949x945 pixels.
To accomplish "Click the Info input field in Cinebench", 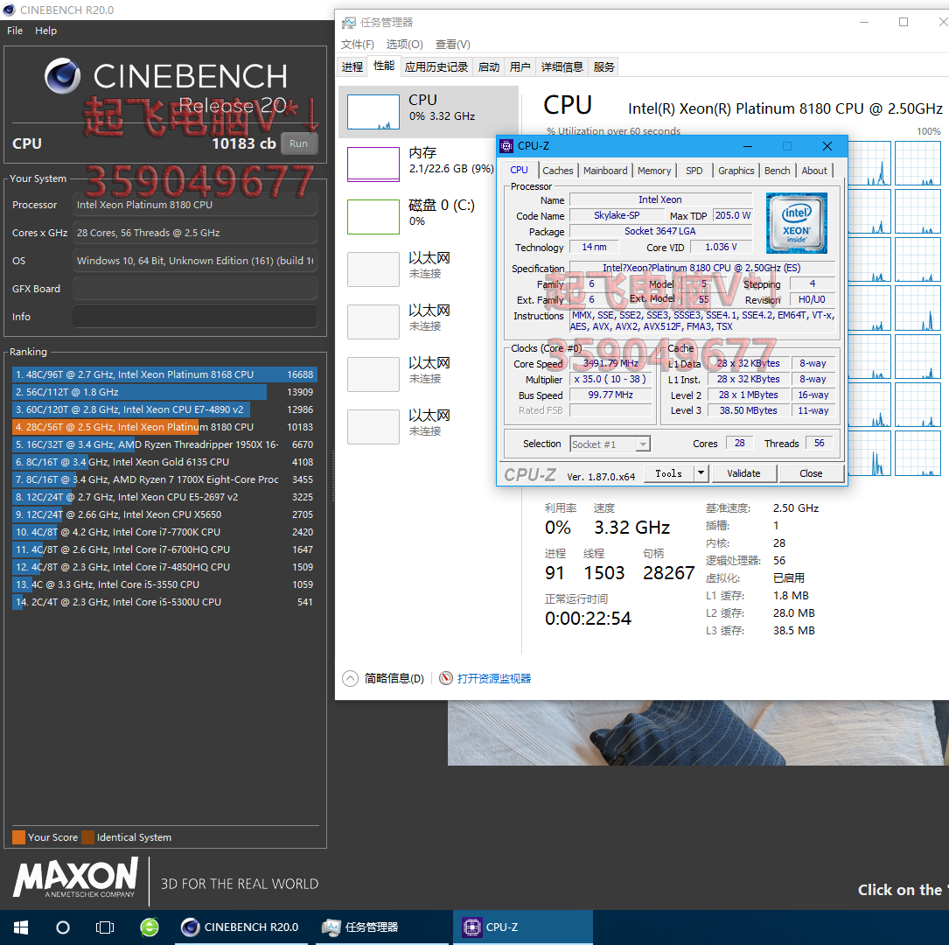I will tap(195, 317).
